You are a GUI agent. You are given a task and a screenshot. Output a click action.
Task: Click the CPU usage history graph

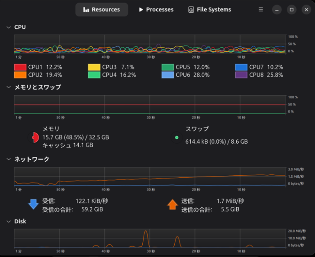(150, 44)
